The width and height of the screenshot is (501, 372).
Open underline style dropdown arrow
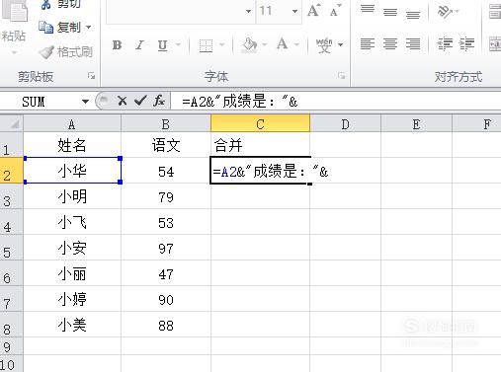click(178, 44)
